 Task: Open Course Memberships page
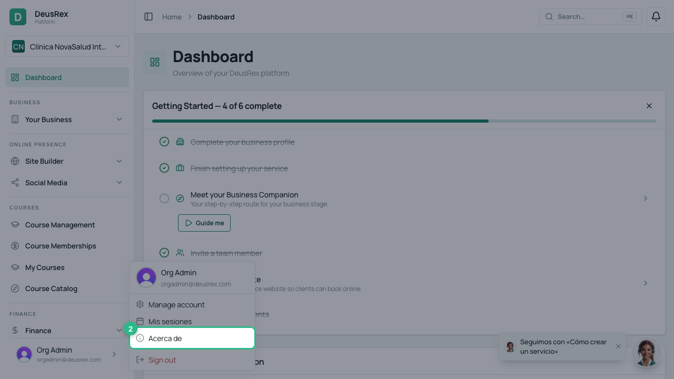(x=67, y=246)
